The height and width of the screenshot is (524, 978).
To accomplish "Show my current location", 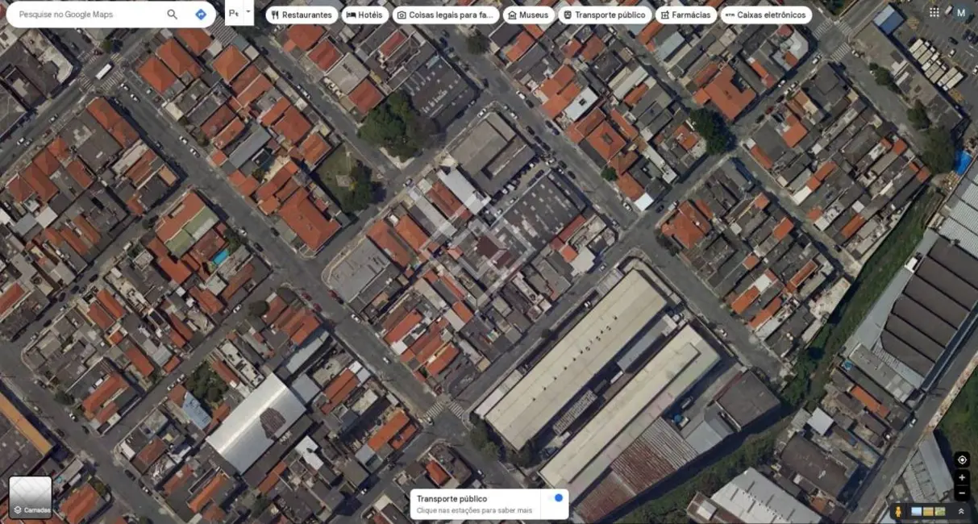I will click(962, 460).
